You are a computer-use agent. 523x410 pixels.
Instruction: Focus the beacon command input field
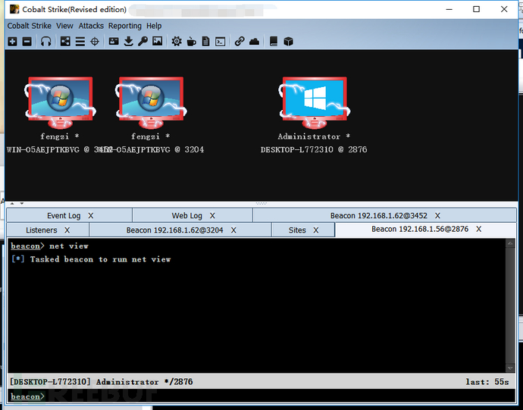[261, 396]
